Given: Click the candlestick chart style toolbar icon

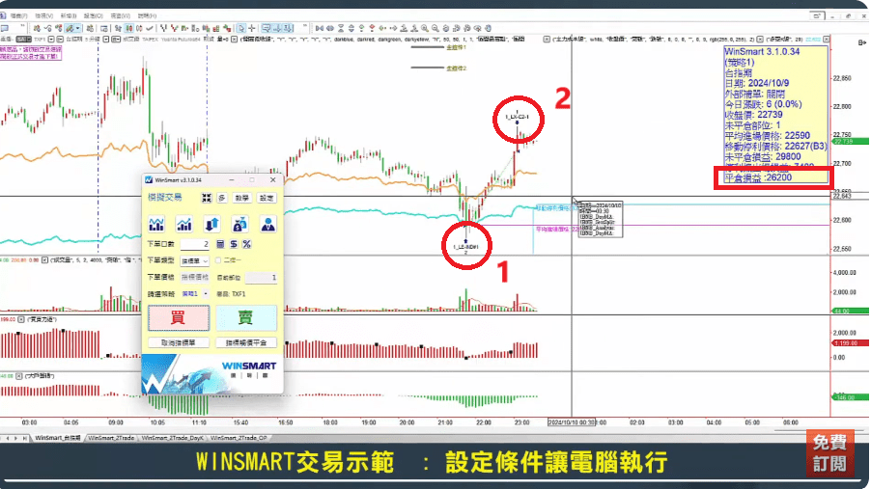Looking at the screenshot, I should coord(128,28).
